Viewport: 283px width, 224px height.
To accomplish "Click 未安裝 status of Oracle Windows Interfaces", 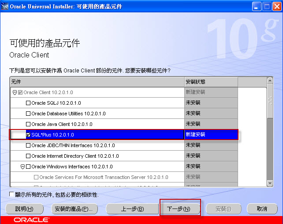I will click(193, 166).
